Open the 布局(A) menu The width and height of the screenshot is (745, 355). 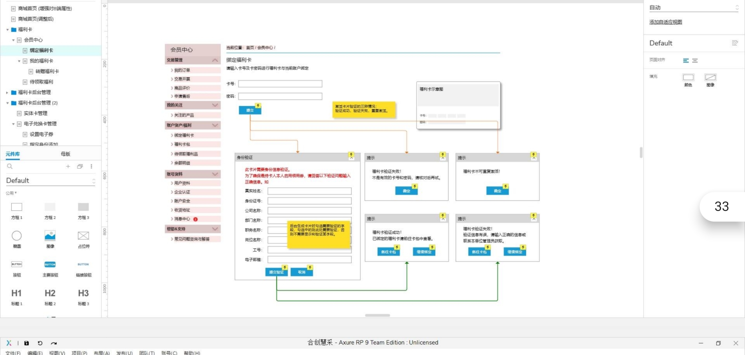tap(102, 353)
